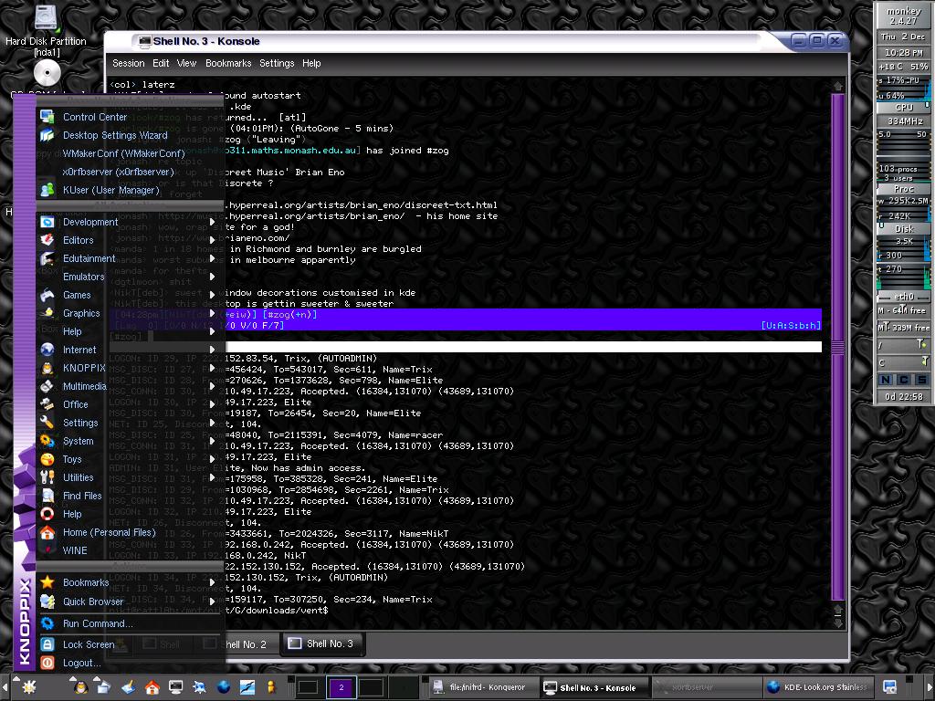The width and height of the screenshot is (935, 701).
Task: Click the K menu launcher icon
Action: coord(28,686)
